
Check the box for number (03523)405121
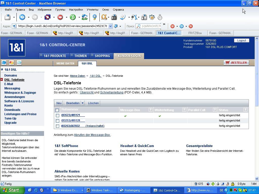(57, 115)
